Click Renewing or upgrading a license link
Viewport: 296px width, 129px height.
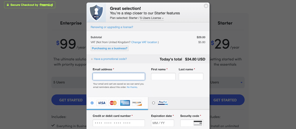112,27
